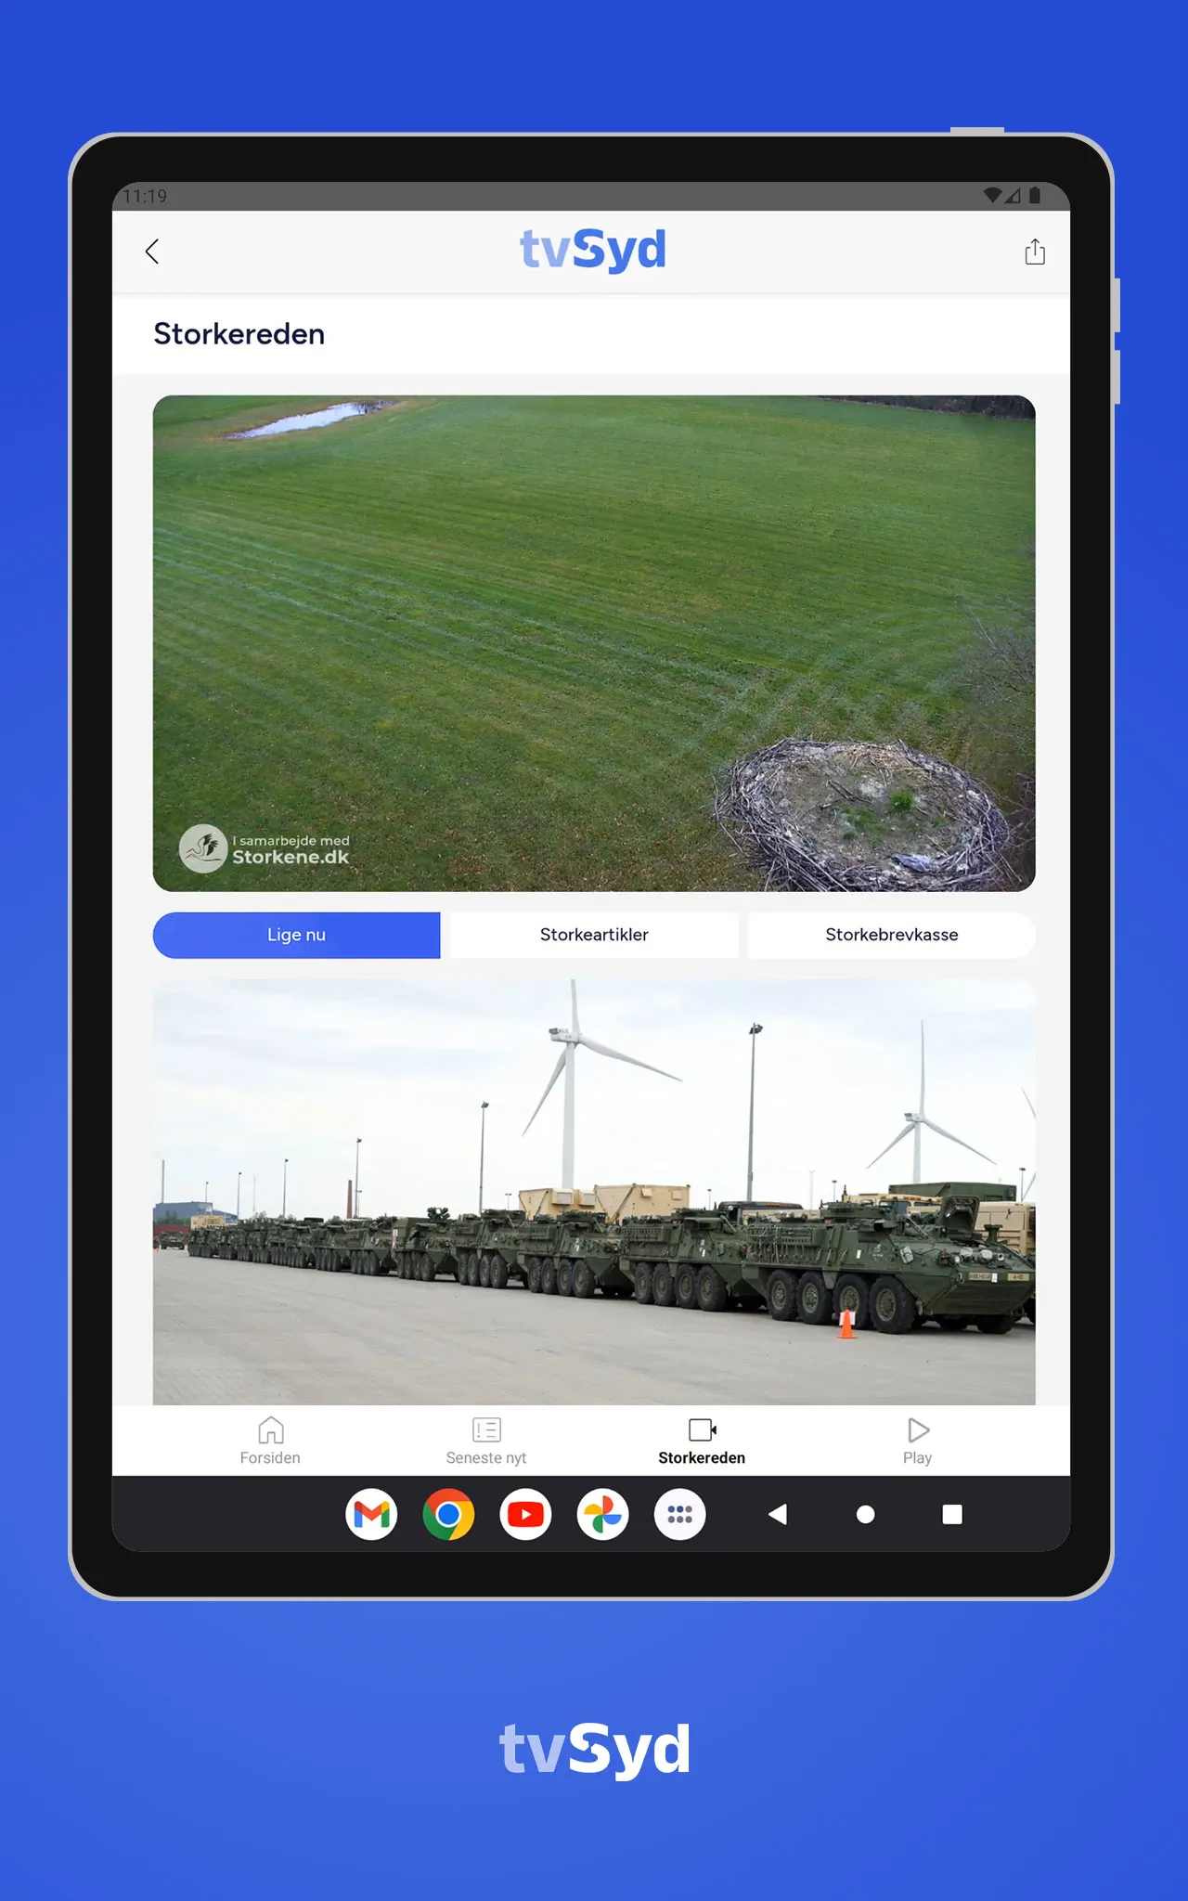Open the military vehicles article image
This screenshot has width=1188, height=1901.
pos(594,1192)
